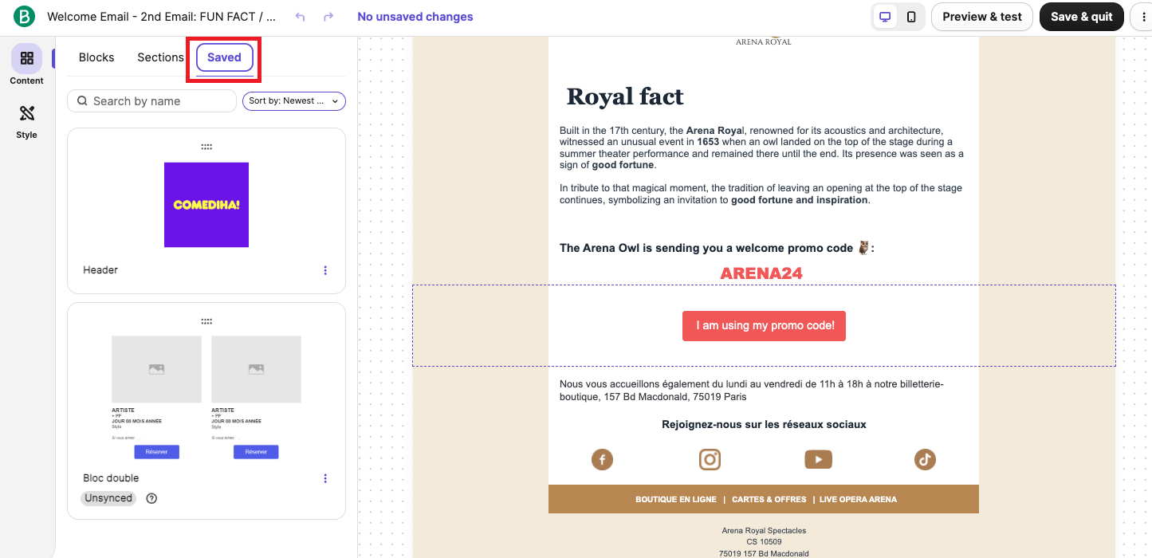
Task: Click the Save & quit button
Action: tap(1081, 17)
